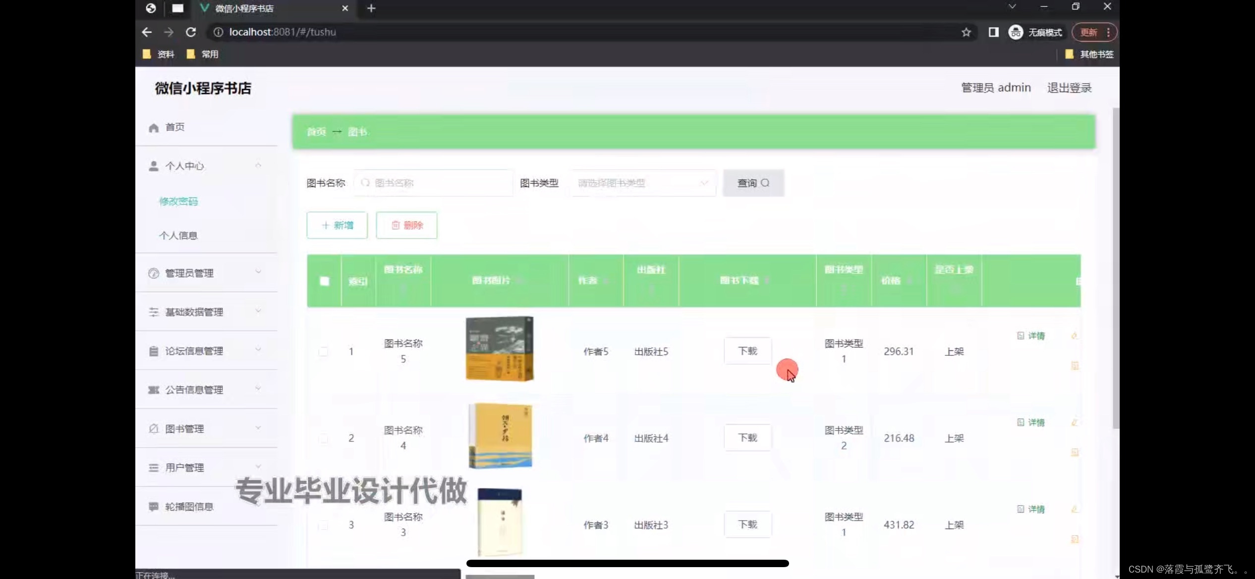Expand 基础数据管理 sidebar menu
The height and width of the screenshot is (579, 1255).
point(206,312)
